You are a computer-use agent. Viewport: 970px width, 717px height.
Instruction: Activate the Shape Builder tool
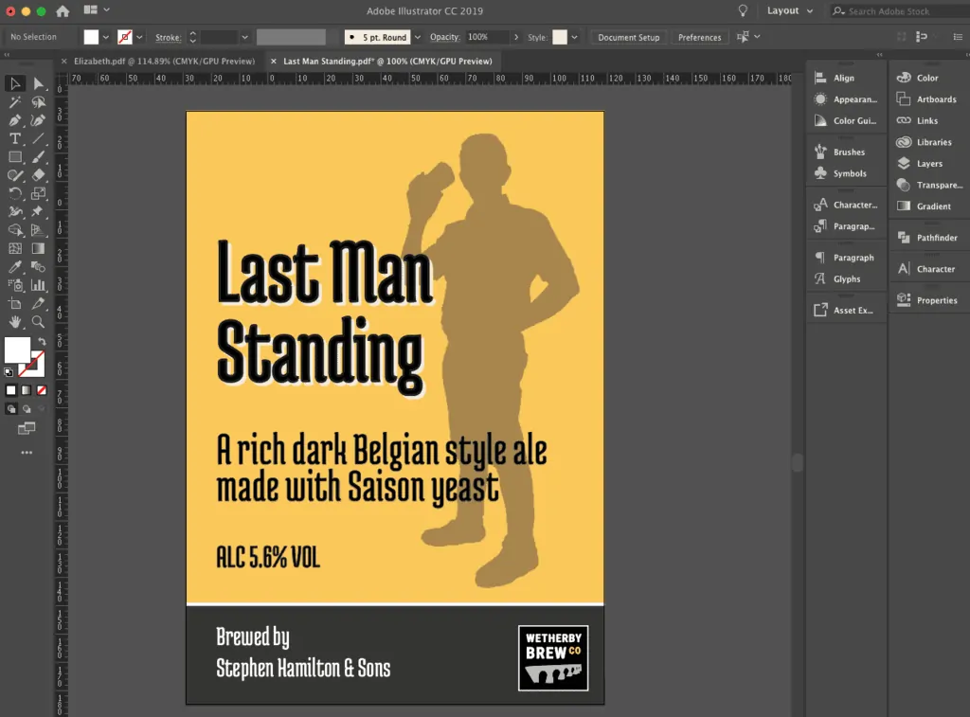(15, 230)
